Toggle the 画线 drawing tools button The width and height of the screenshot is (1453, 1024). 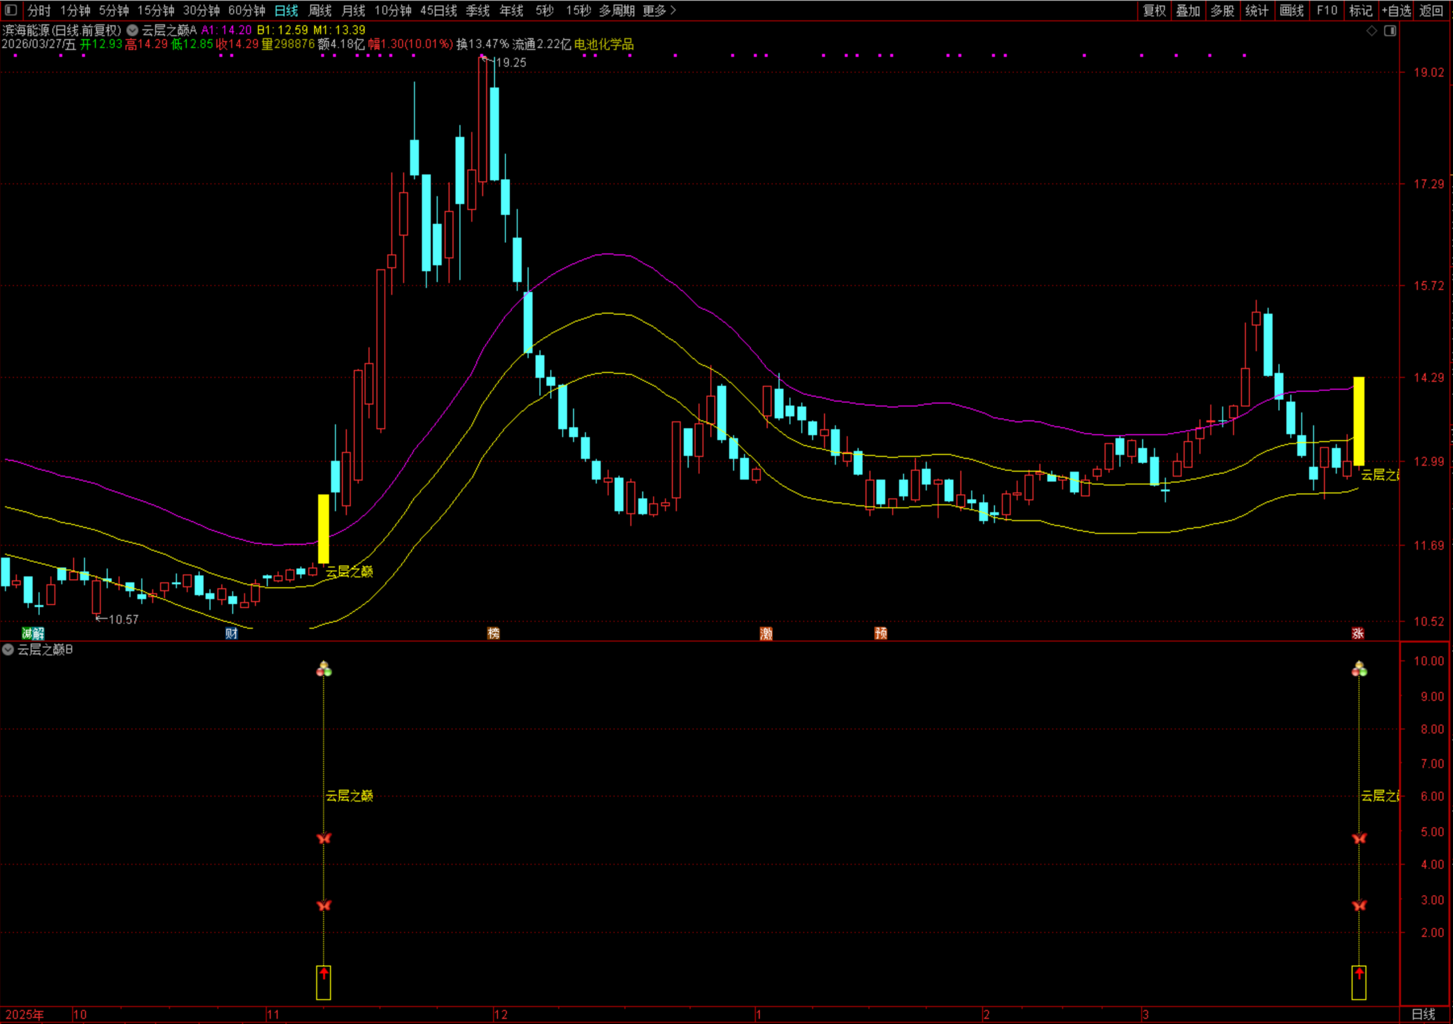tap(1292, 10)
